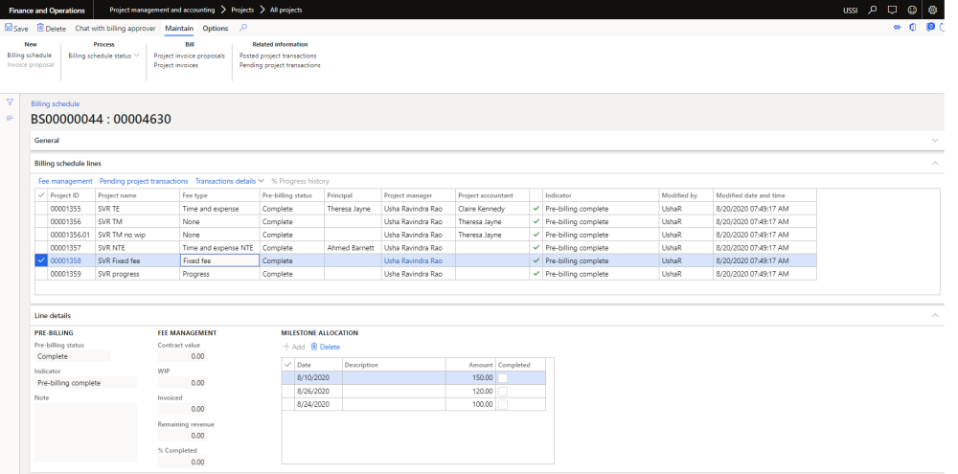Screen dimensions: 958x474
Task: Click Chat with billing approver button
Action: click(115, 29)
